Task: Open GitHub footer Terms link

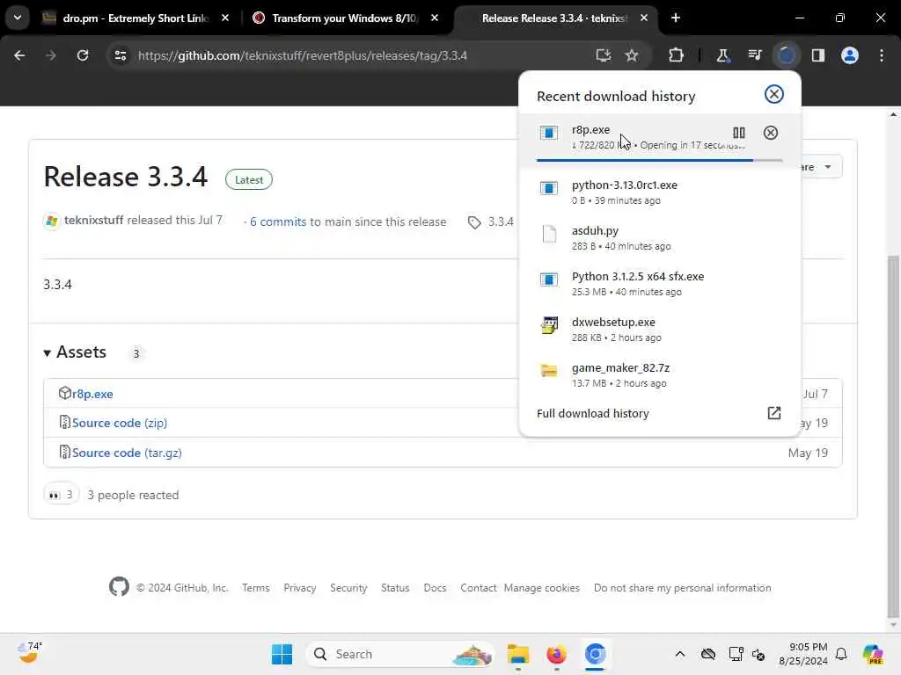Action: (256, 588)
